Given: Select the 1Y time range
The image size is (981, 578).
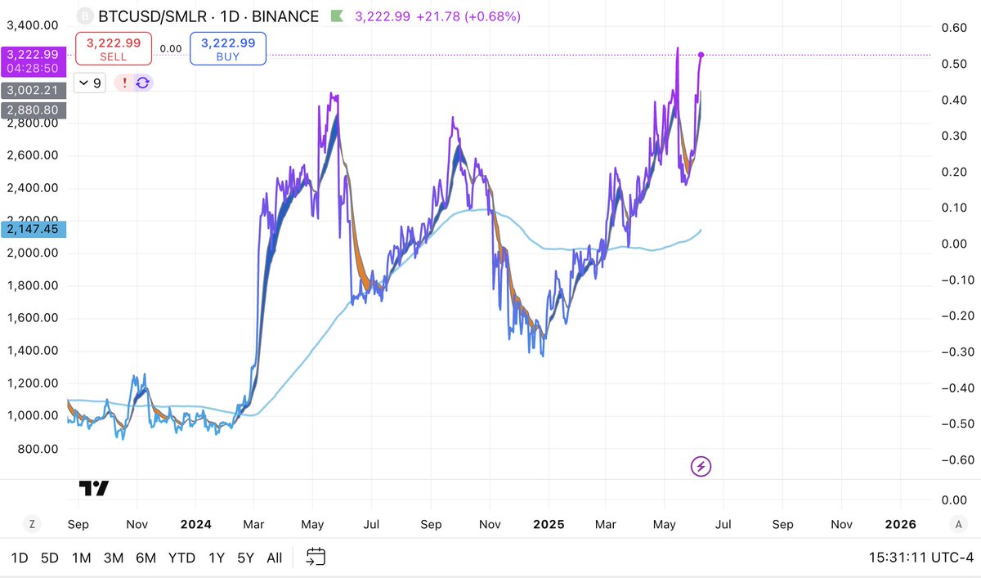Looking at the screenshot, I should tap(216, 558).
